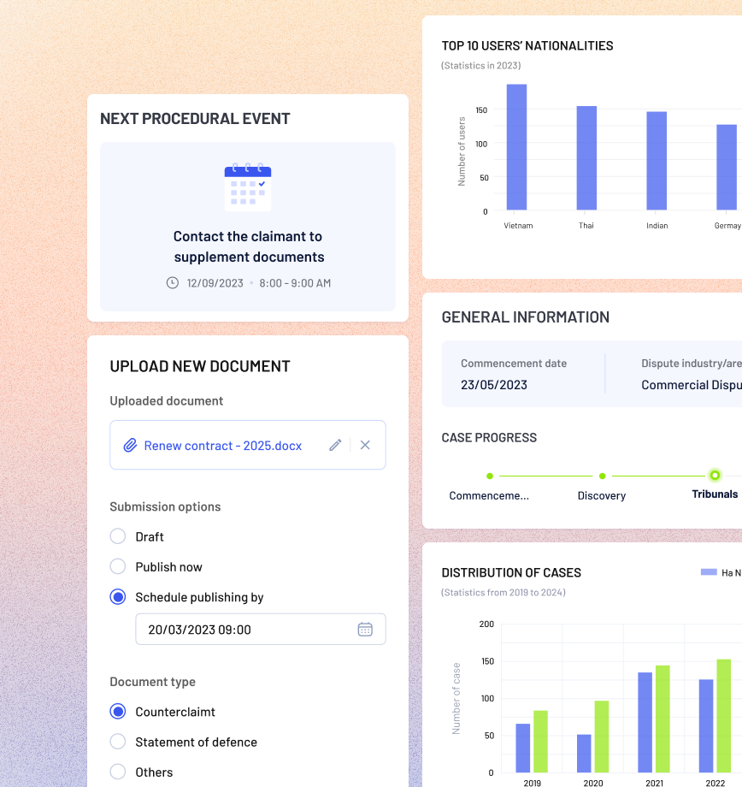The height and width of the screenshot is (787, 742).
Task: Choose Statement of defence document type
Action: tap(118, 742)
